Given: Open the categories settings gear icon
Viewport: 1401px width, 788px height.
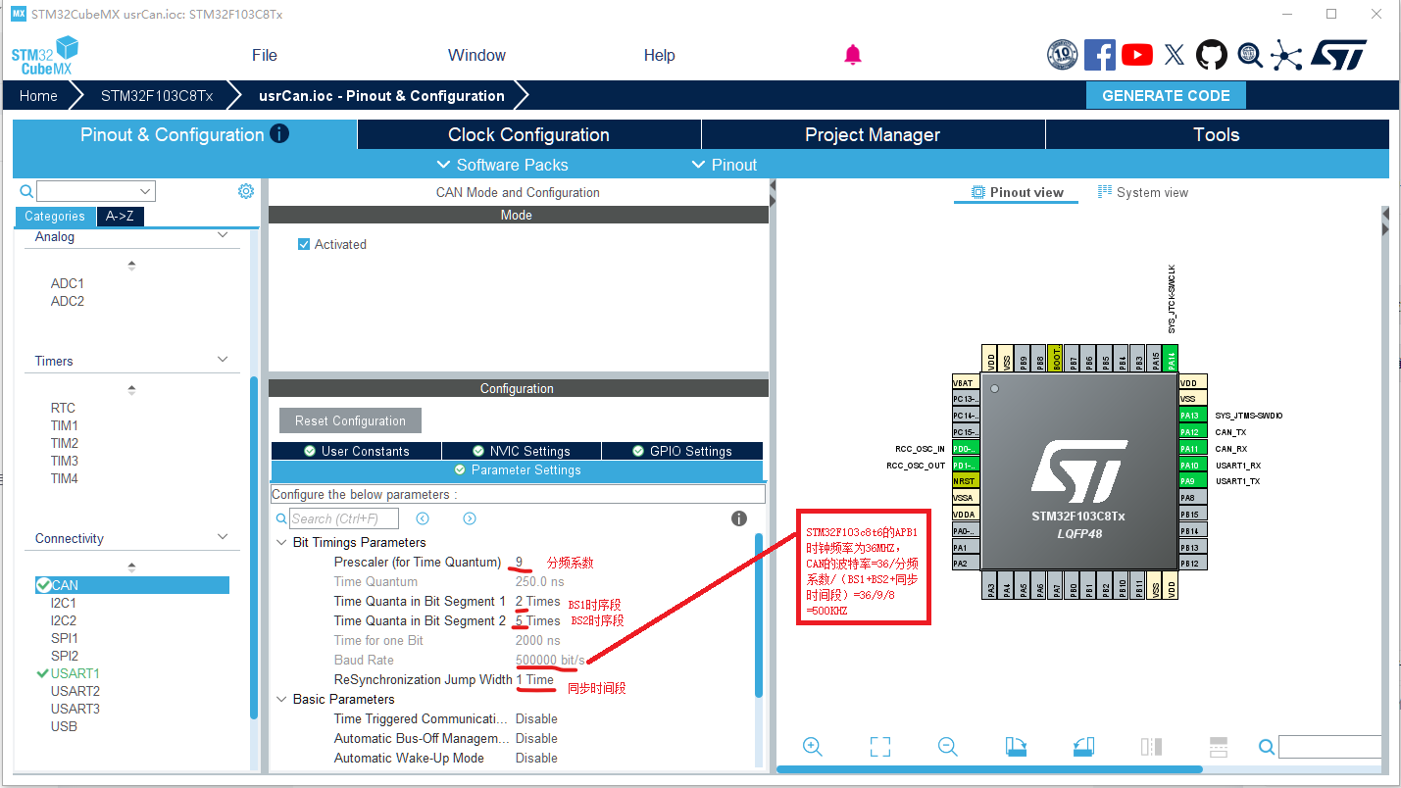Looking at the screenshot, I should 246,191.
